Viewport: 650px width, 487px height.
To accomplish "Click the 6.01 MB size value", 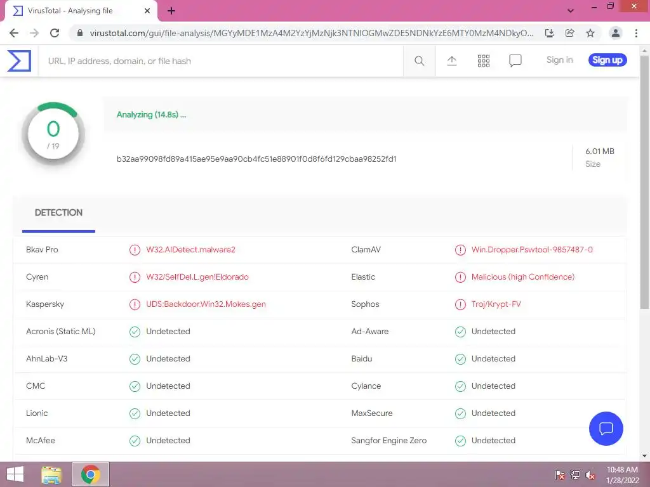I will pyautogui.click(x=599, y=152).
